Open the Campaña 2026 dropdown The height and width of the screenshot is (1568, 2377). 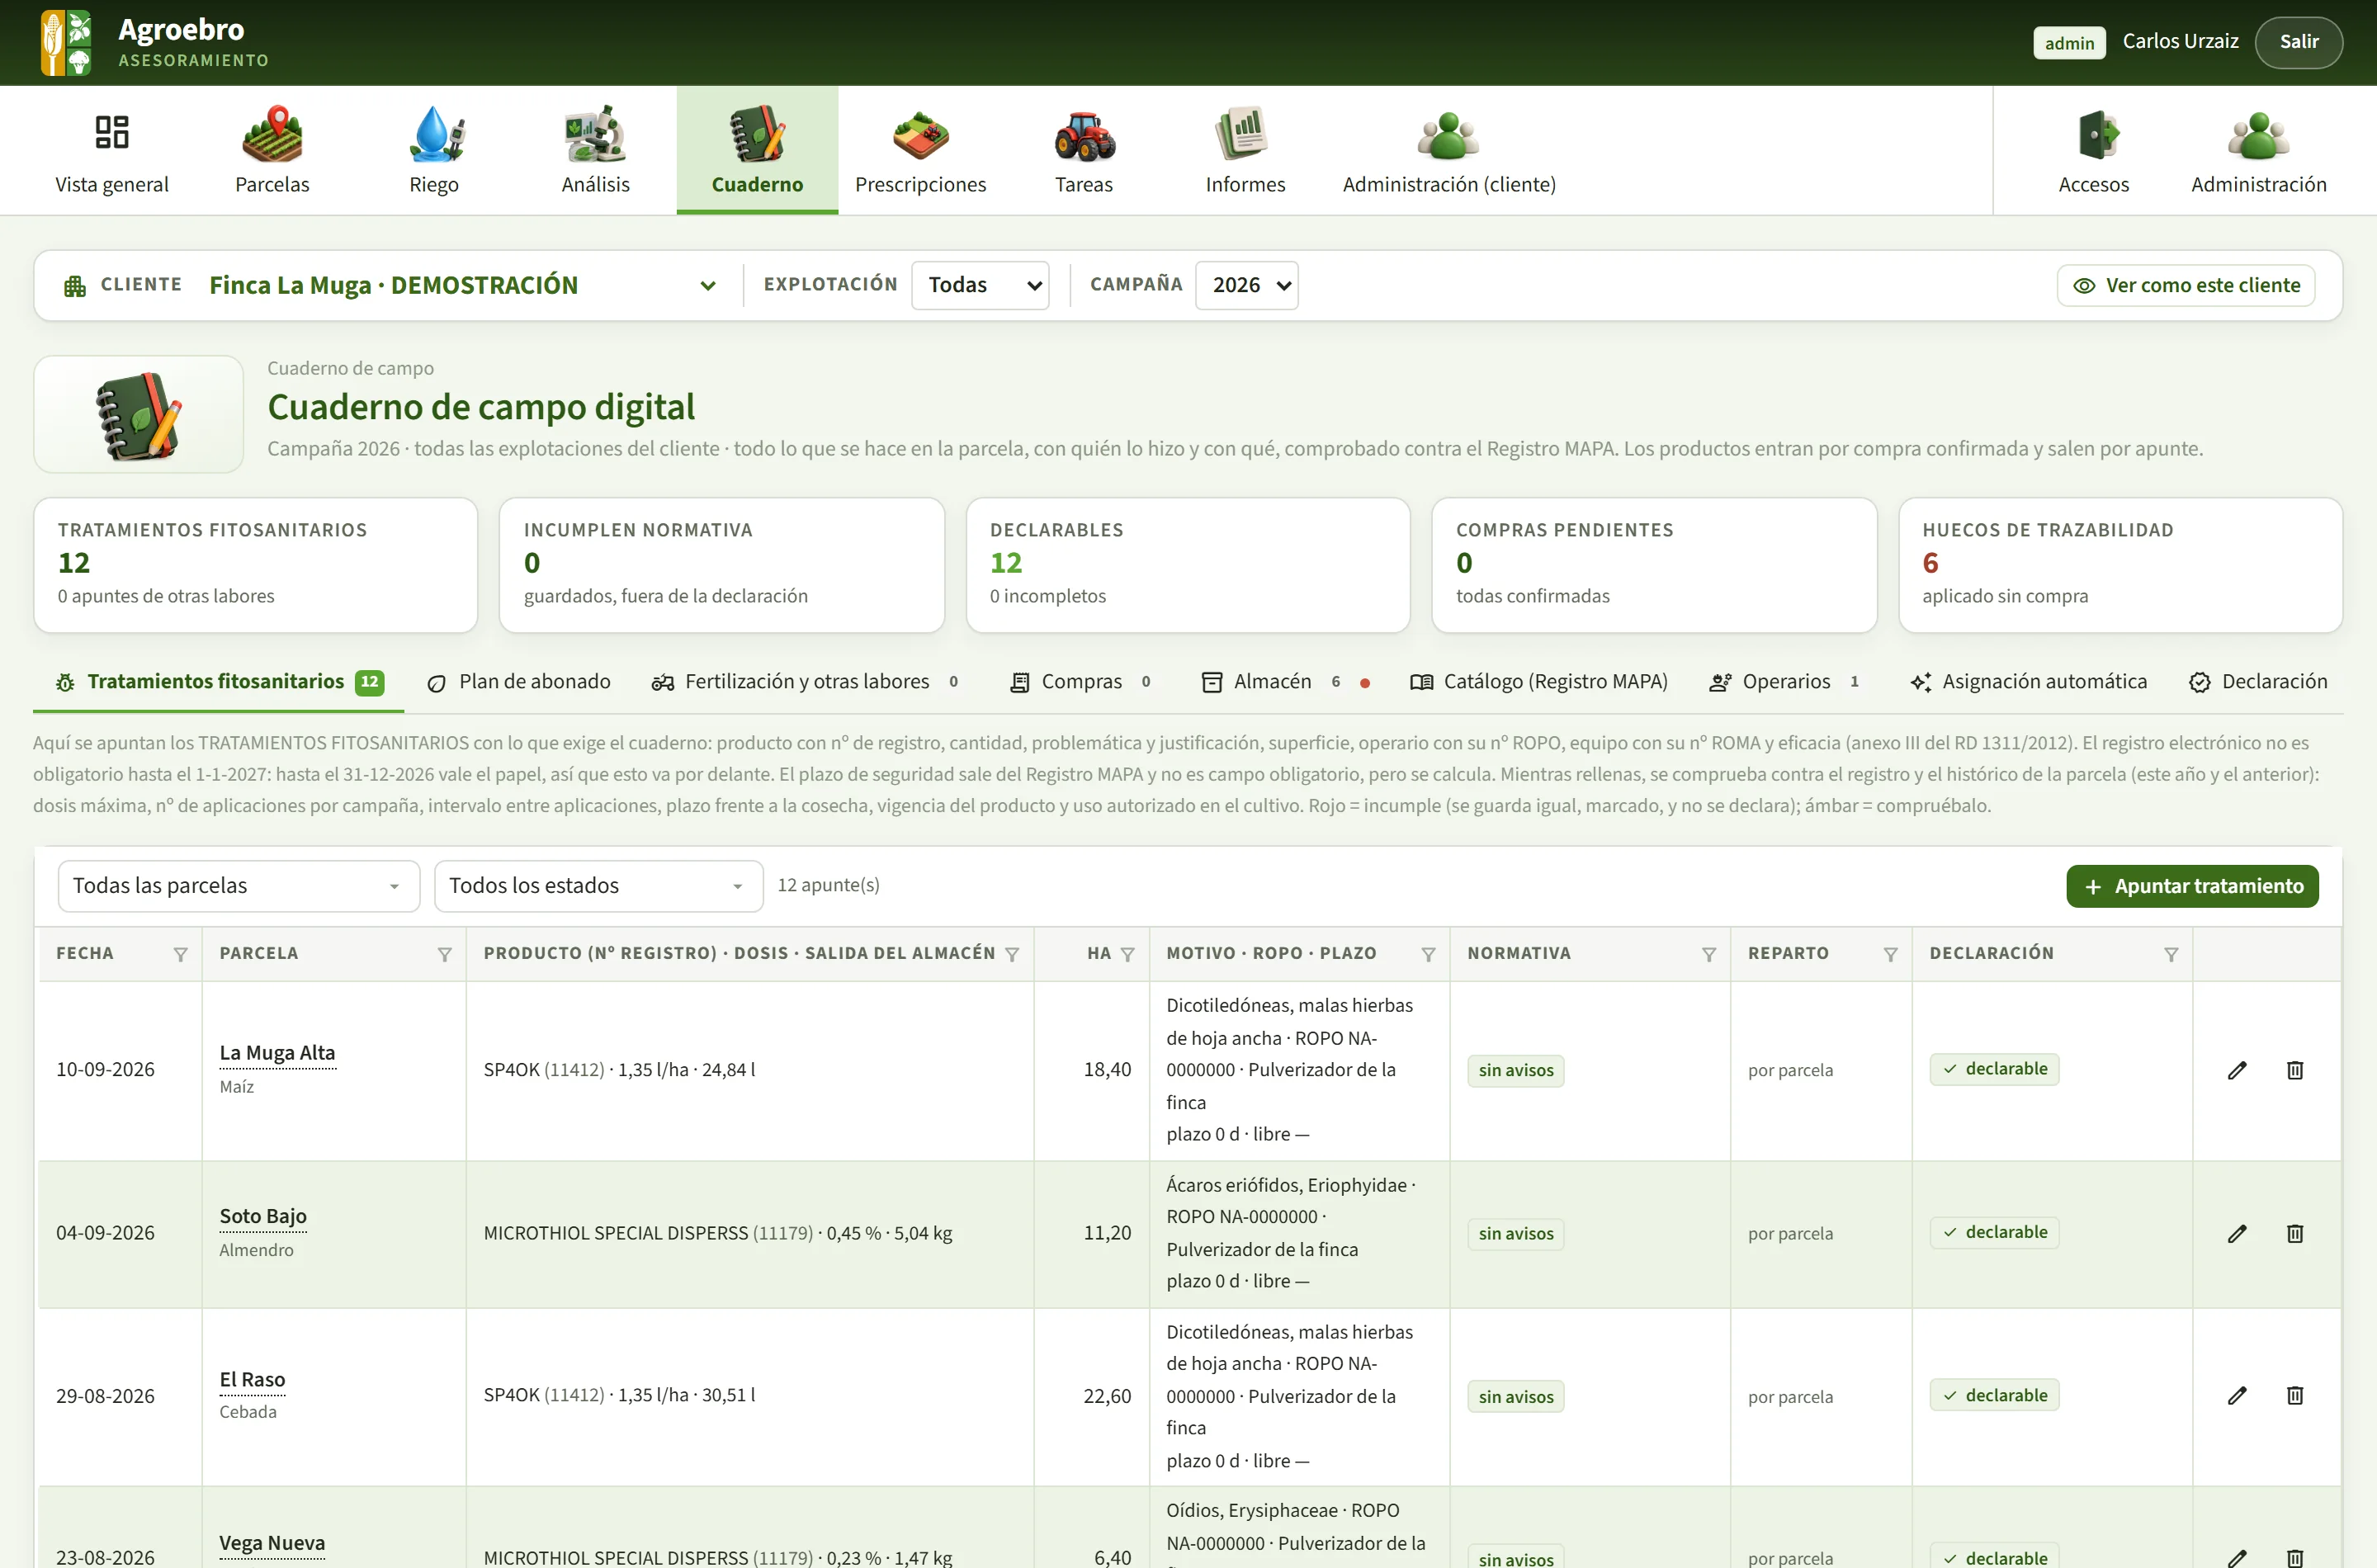[x=1246, y=285]
